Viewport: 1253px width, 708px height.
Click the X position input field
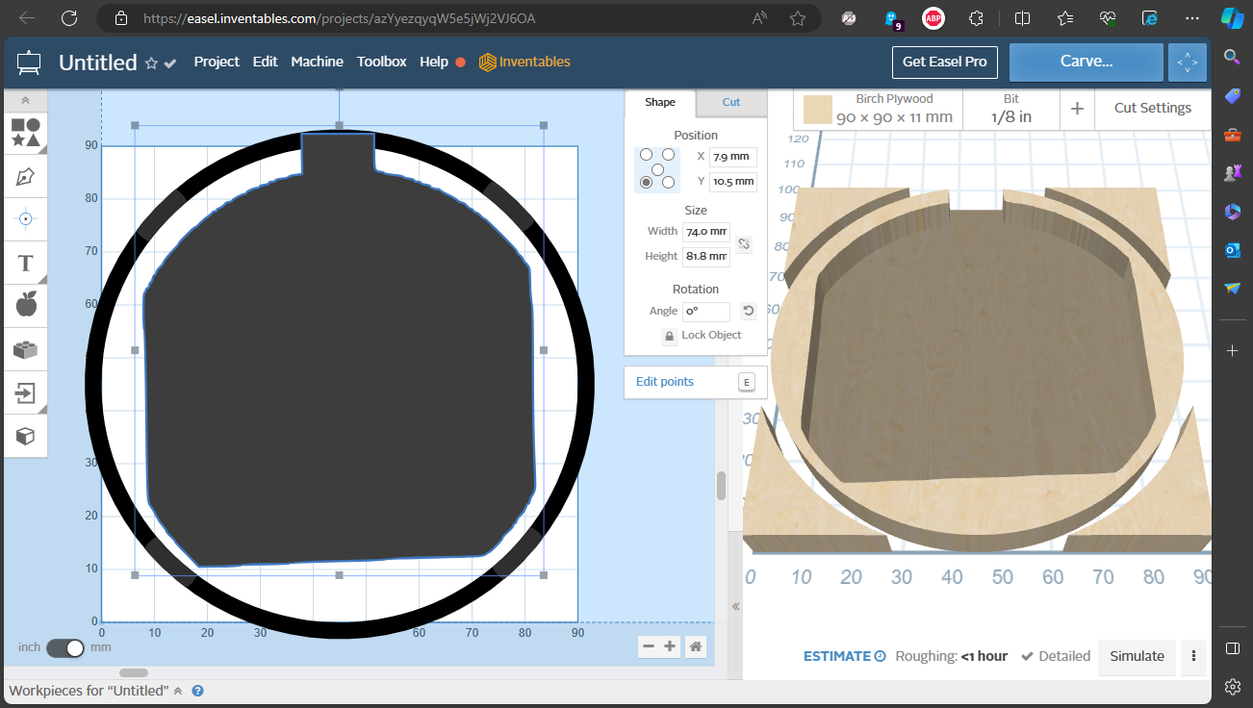733,156
